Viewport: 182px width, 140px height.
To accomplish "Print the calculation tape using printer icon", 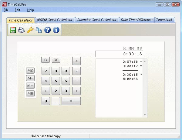I will [x=22, y=30].
